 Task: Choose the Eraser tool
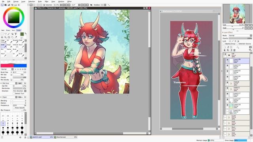9,46
